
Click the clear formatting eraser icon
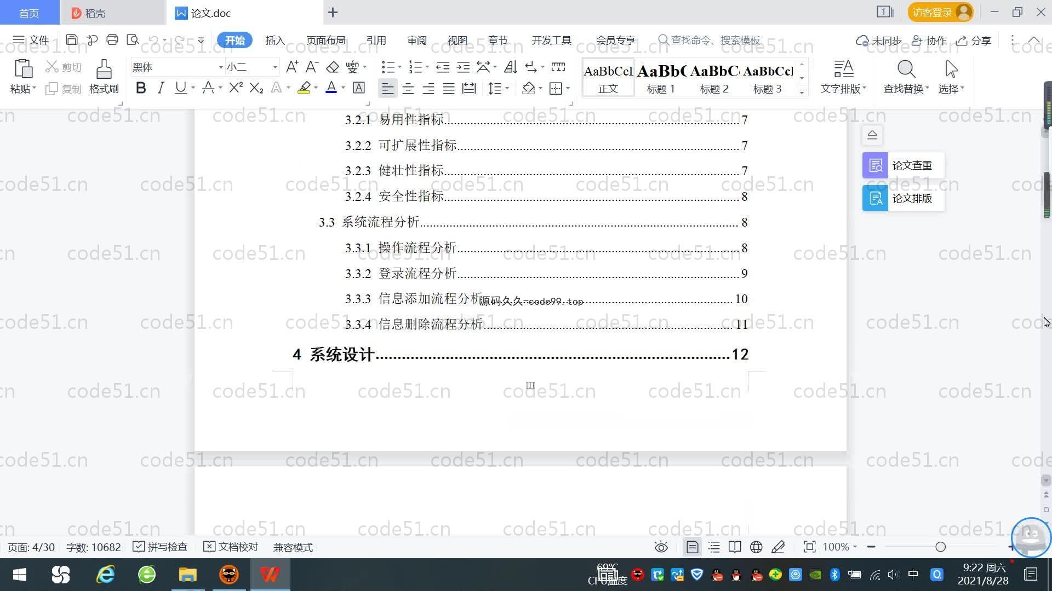click(333, 67)
